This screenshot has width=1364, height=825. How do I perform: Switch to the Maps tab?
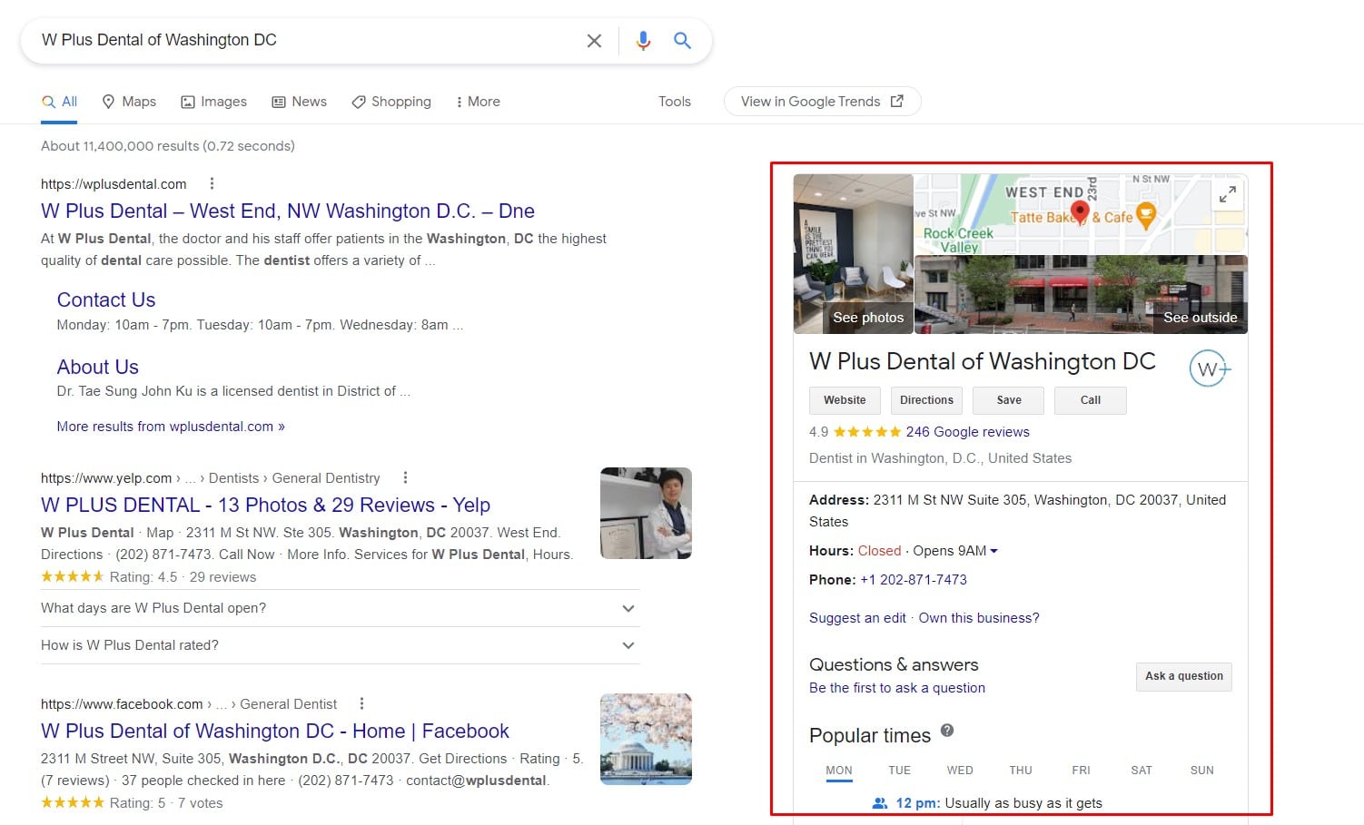129,102
